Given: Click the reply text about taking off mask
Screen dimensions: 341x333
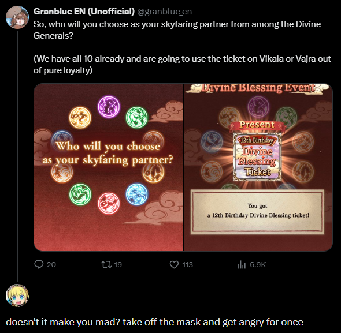Looking at the screenshot, I should (x=154, y=322).
